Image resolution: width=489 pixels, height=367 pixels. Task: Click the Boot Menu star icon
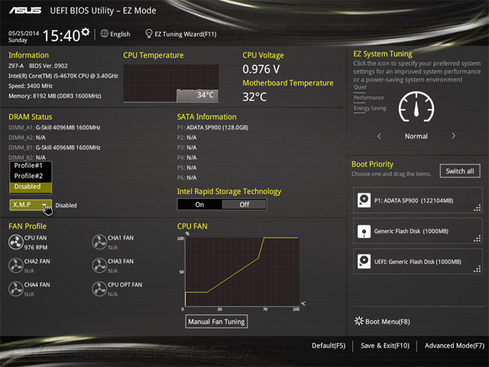[x=359, y=321]
